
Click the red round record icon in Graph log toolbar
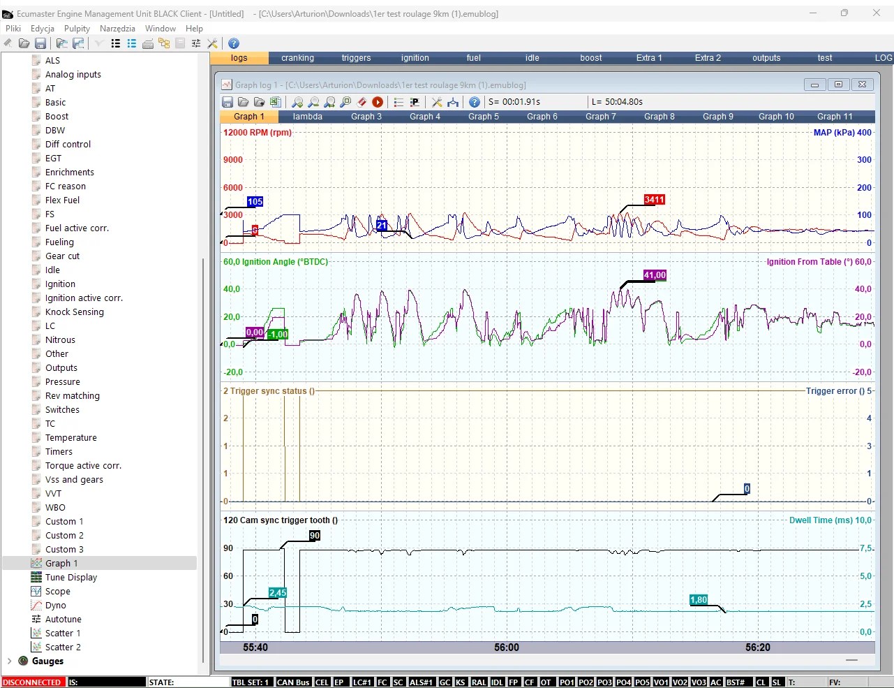[x=378, y=102]
